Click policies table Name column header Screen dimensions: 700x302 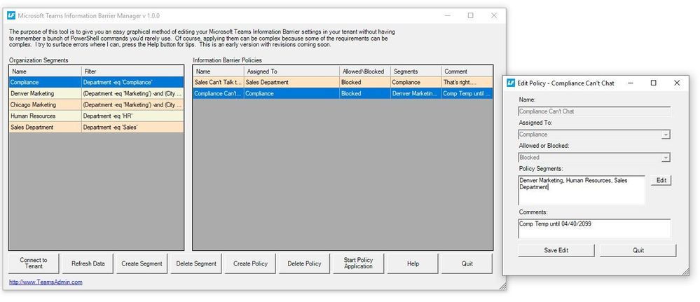tap(219, 71)
